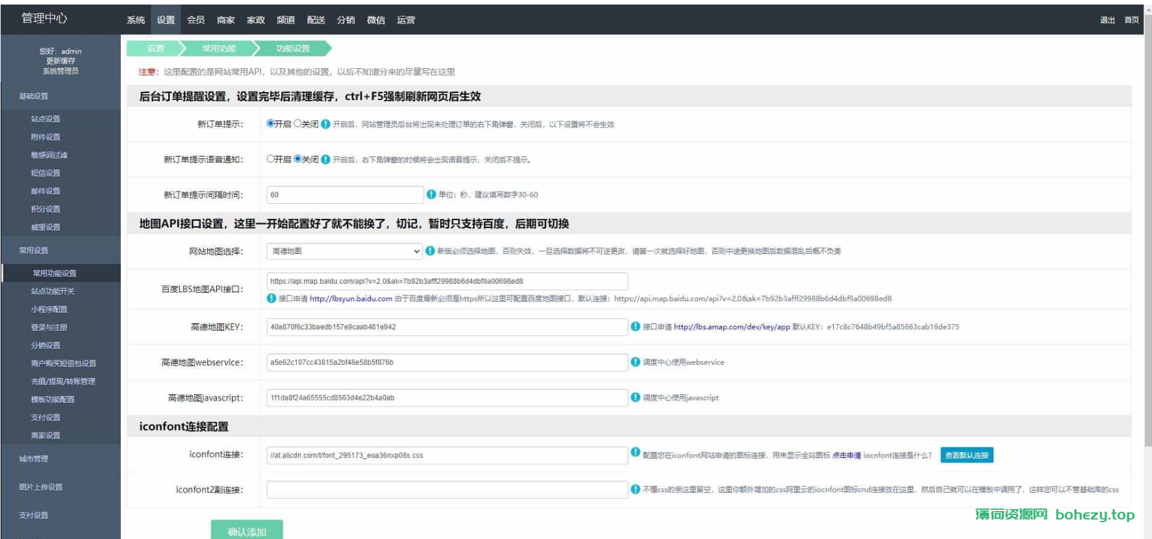Select 开启 for 新订单提示
The width and height of the screenshot is (1152, 539).
point(271,123)
